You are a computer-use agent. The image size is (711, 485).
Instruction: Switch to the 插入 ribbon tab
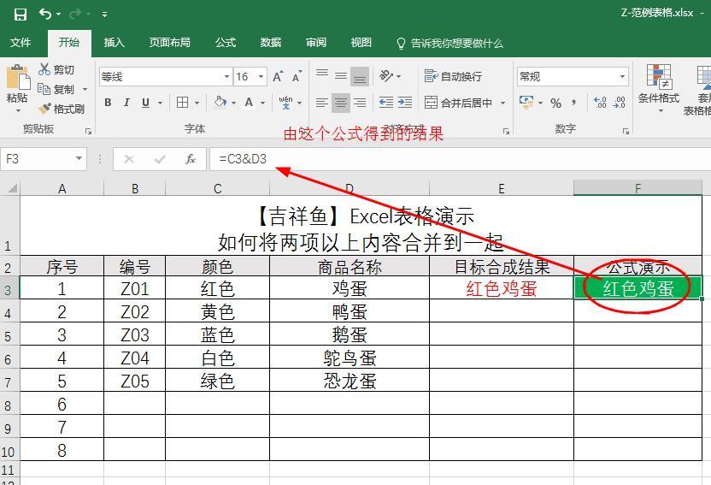click(x=114, y=43)
